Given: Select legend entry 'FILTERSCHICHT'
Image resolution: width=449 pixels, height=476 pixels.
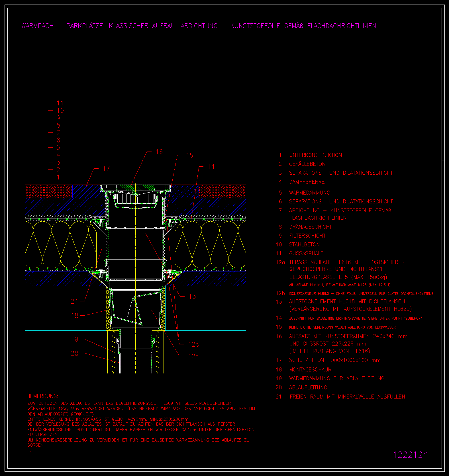Looking at the screenshot, I should [x=307, y=236].
